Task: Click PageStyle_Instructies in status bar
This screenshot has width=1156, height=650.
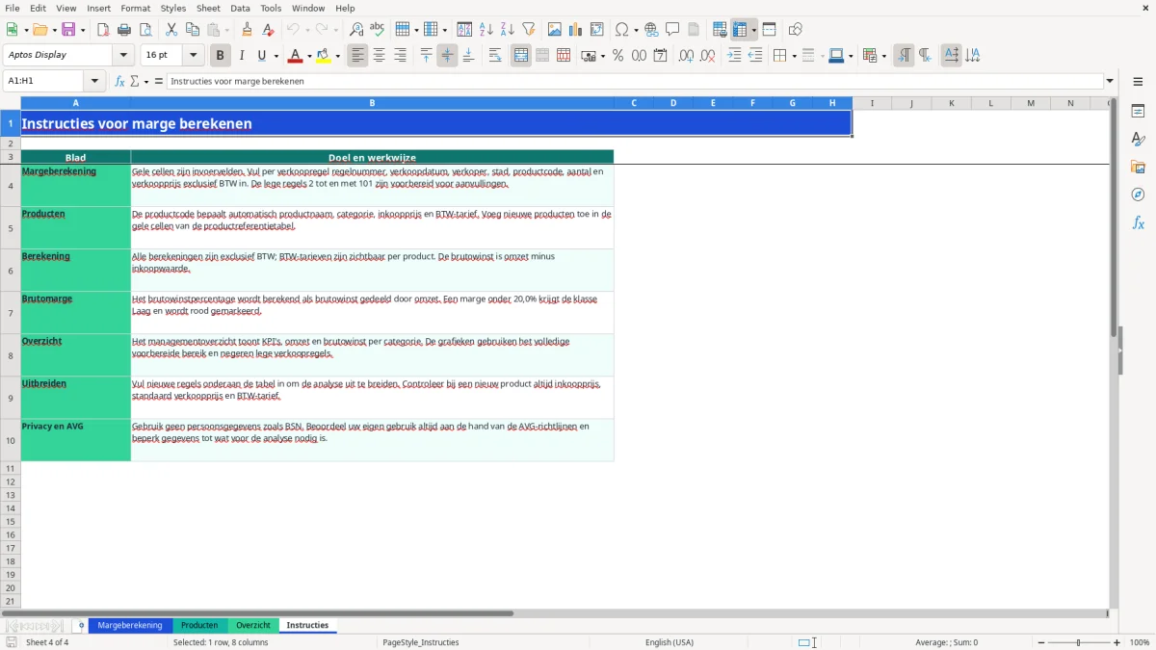Action: pos(421,642)
